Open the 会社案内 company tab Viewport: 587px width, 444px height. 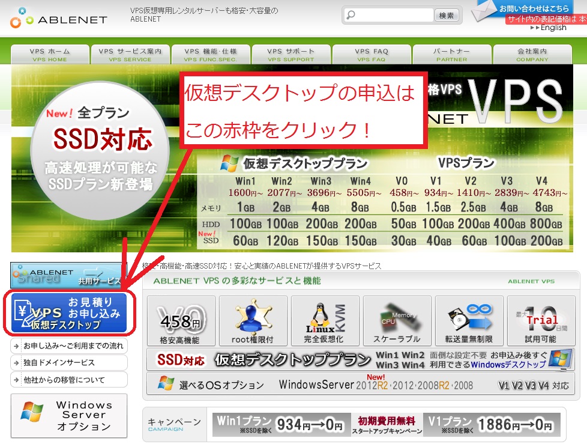click(532, 55)
